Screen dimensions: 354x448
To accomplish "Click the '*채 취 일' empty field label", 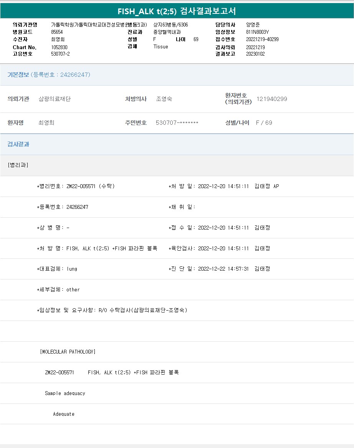I will (182, 207).
